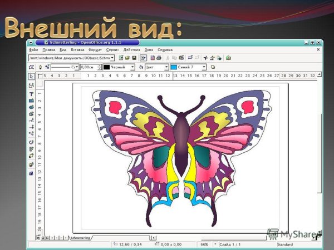The height and width of the screenshot is (250, 334).
Task: Select the Text tool
Action: point(31,94)
